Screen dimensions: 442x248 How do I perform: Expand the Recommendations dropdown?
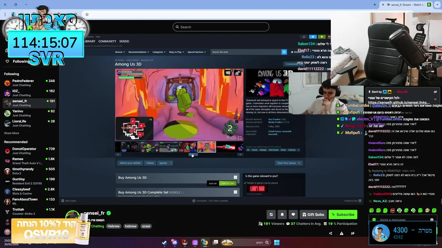point(138,52)
